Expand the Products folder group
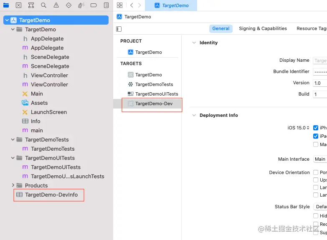Image resolution: width=327 pixels, height=240 pixels. [x=13, y=185]
